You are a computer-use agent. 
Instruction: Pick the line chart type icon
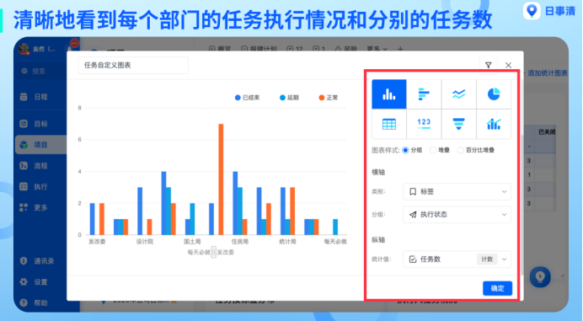pyautogui.click(x=459, y=94)
